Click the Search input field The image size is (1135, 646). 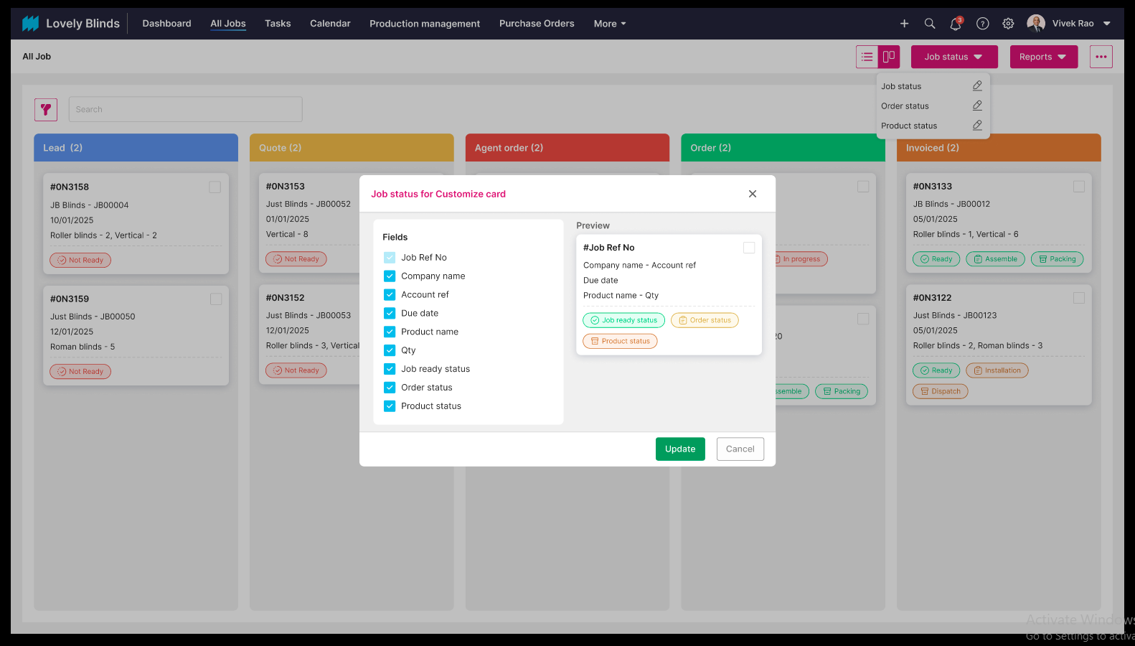point(185,110)
